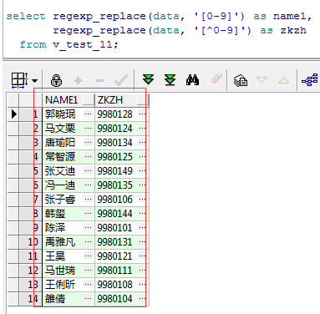
Task: Click name cell 唐瑜阳
Action: tap(60, 143)
